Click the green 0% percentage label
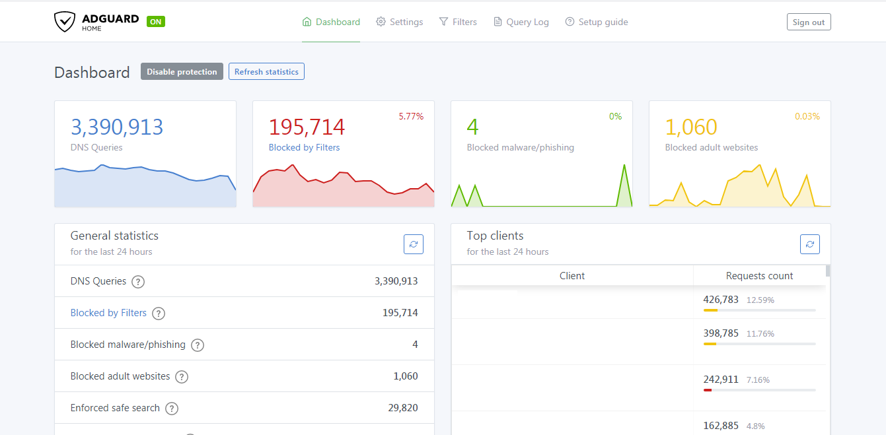 pos(616,116)
